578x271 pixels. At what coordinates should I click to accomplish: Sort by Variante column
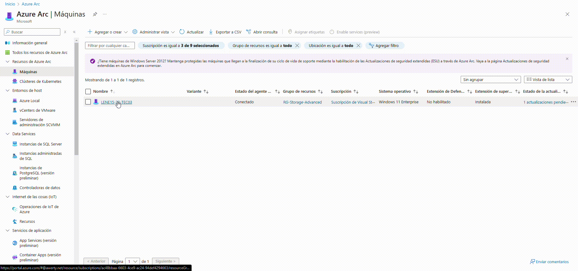click(x=198, y=91)
